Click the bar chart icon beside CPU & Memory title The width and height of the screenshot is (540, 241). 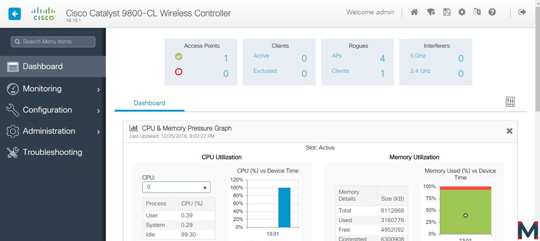point(134,128)
